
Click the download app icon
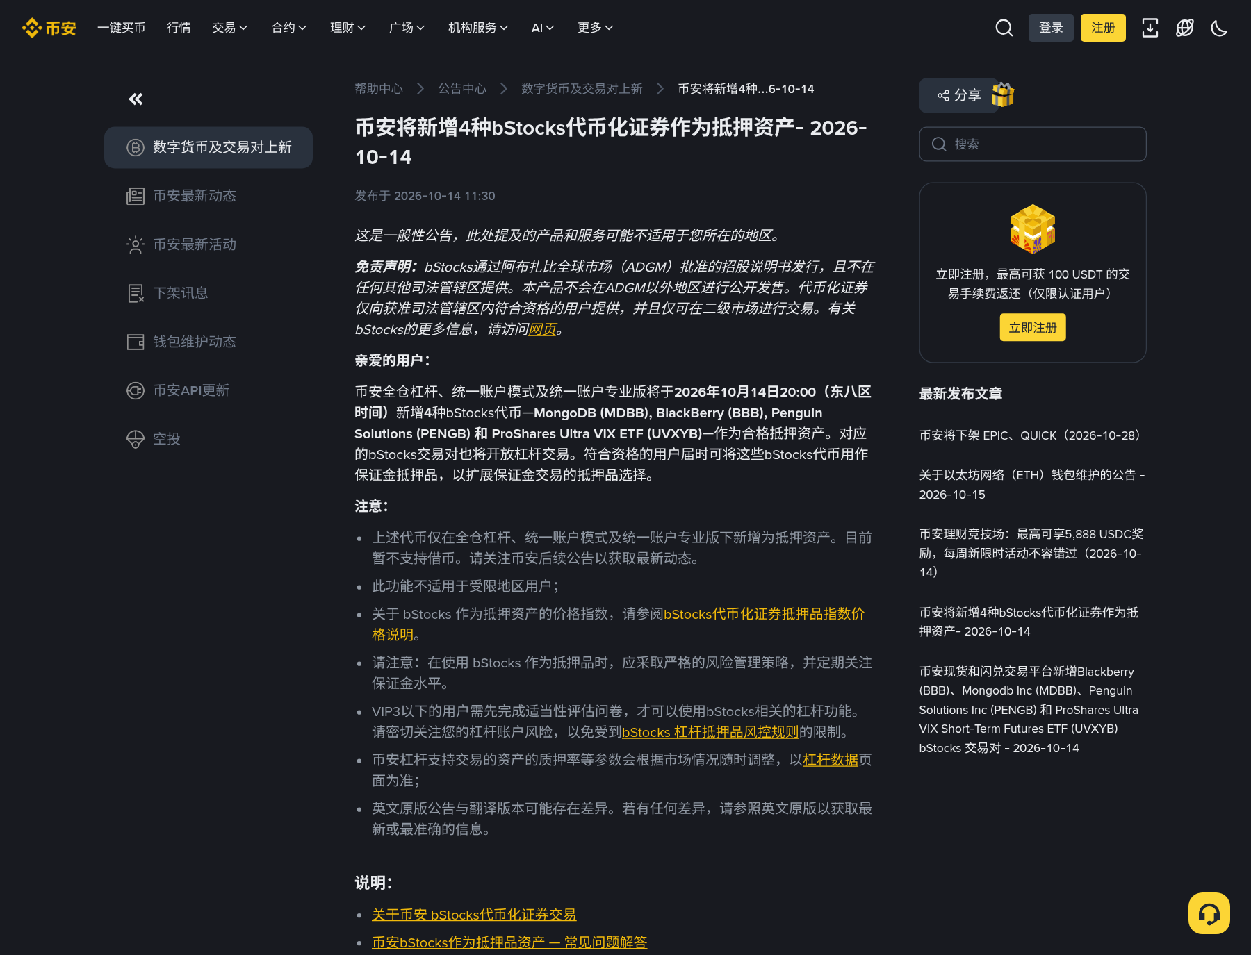pos(1150,28)
